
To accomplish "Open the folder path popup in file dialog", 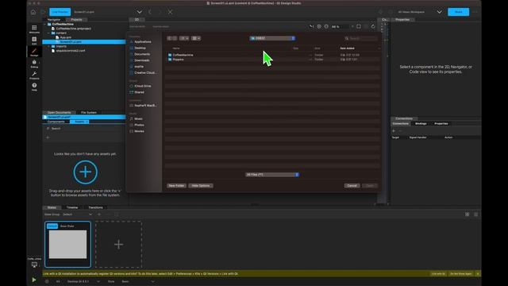I will (272, 38).
